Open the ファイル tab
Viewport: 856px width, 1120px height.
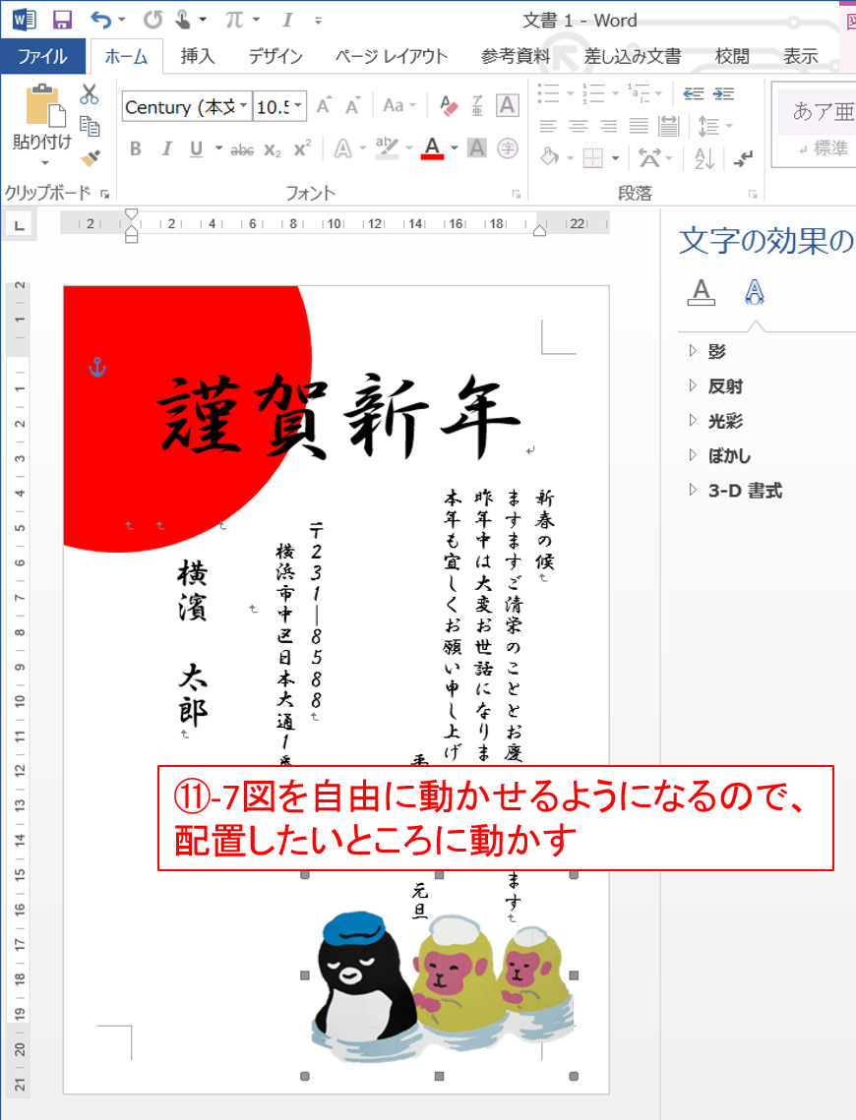(x=43, y=56)
